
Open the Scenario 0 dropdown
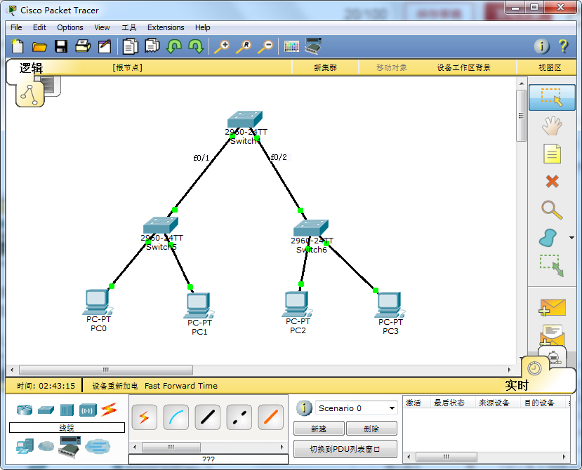355,408
